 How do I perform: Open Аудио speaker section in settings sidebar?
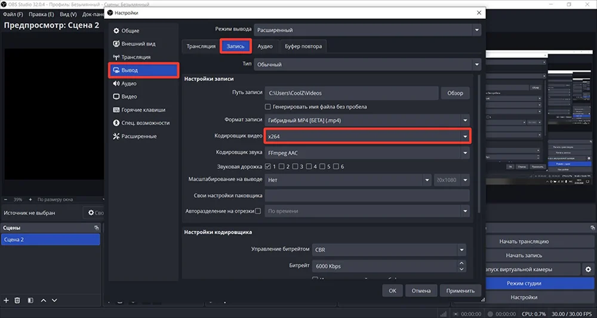point(143,83)
